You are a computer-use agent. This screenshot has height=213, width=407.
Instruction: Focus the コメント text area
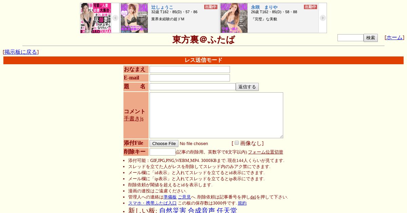click(216, 115)
